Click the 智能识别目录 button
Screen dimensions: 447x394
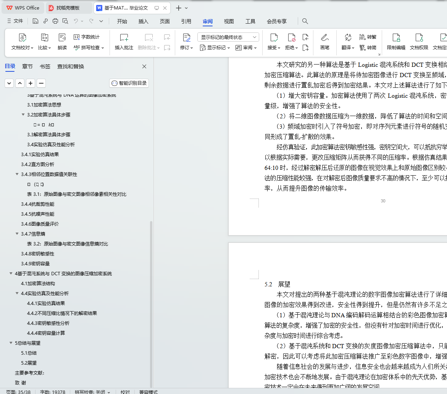coord(129,83)
